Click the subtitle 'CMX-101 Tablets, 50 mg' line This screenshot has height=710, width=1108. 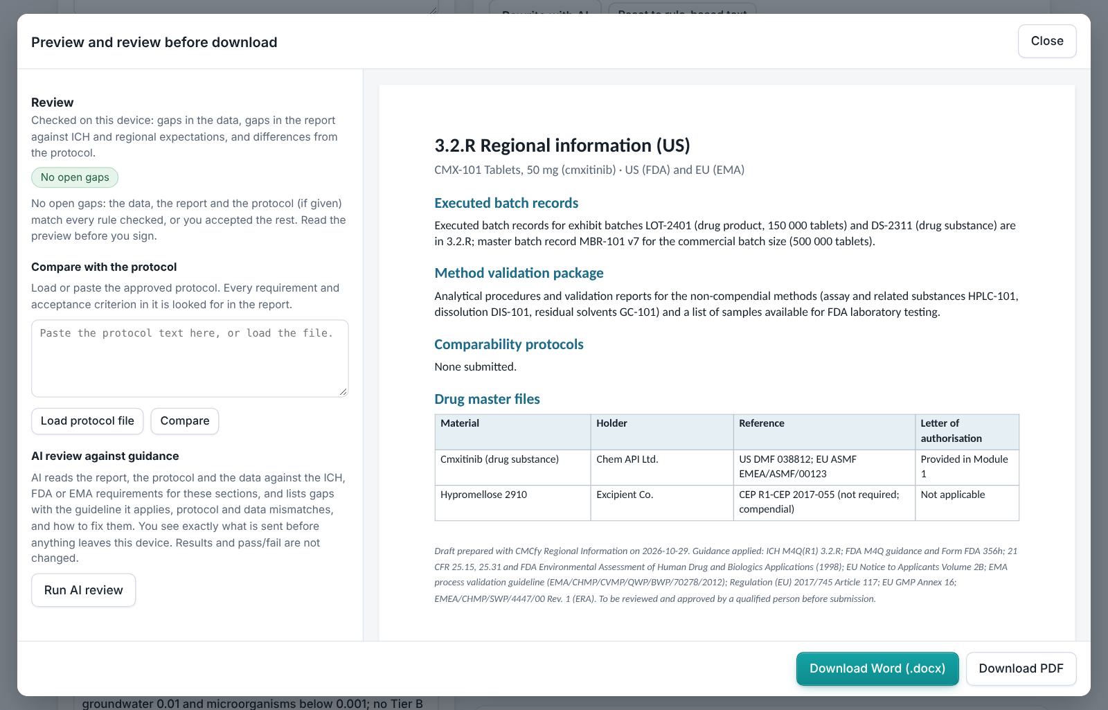[589, 170]
